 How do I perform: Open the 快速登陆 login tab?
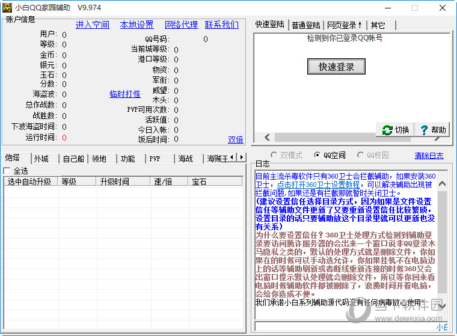[270, 24]
